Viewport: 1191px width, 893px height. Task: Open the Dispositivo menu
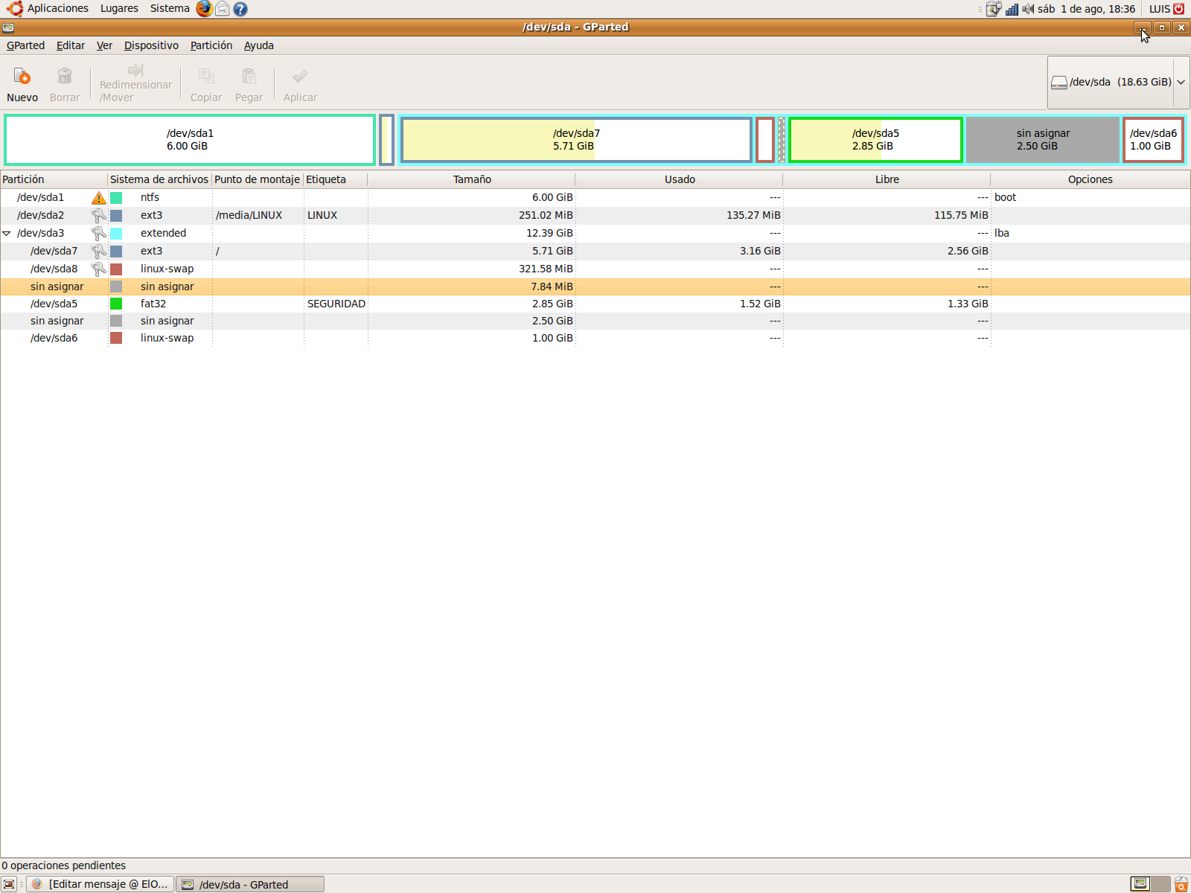[x=151, y=45]
